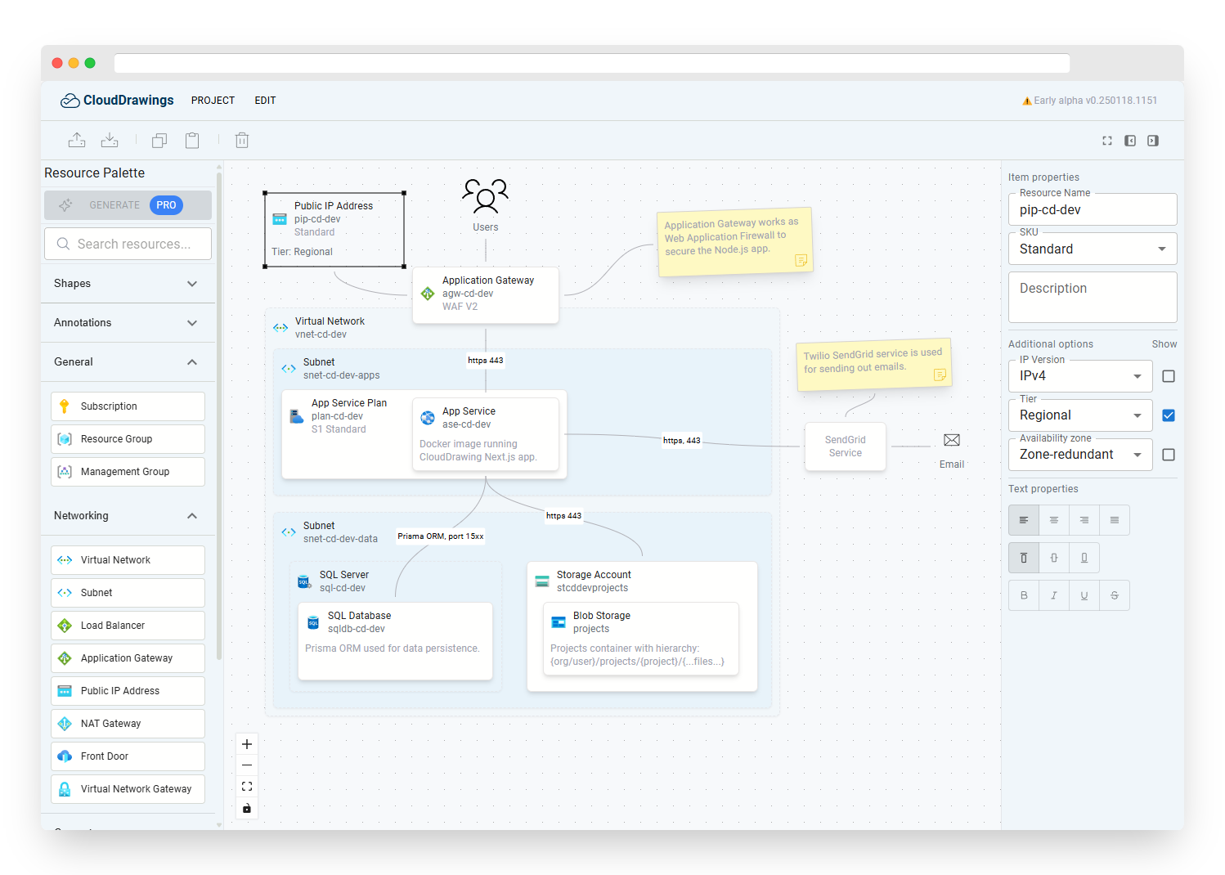
Task: Pick Virtual Network from the palette
Action: pyautogui.click(x=128, y=560)
